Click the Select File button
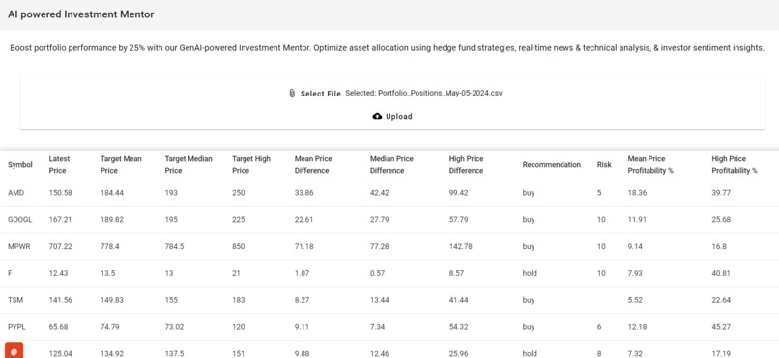This screenshot has height=358, width=779. (315, 94)
